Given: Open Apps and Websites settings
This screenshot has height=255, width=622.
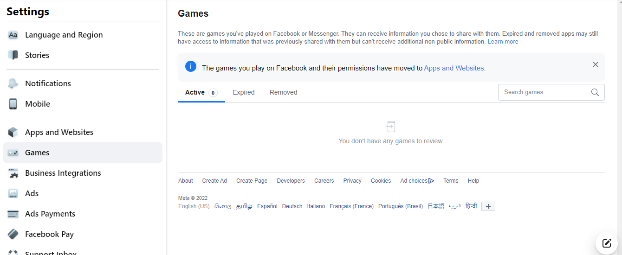Looking at the screenshot, I should point(83,132).
